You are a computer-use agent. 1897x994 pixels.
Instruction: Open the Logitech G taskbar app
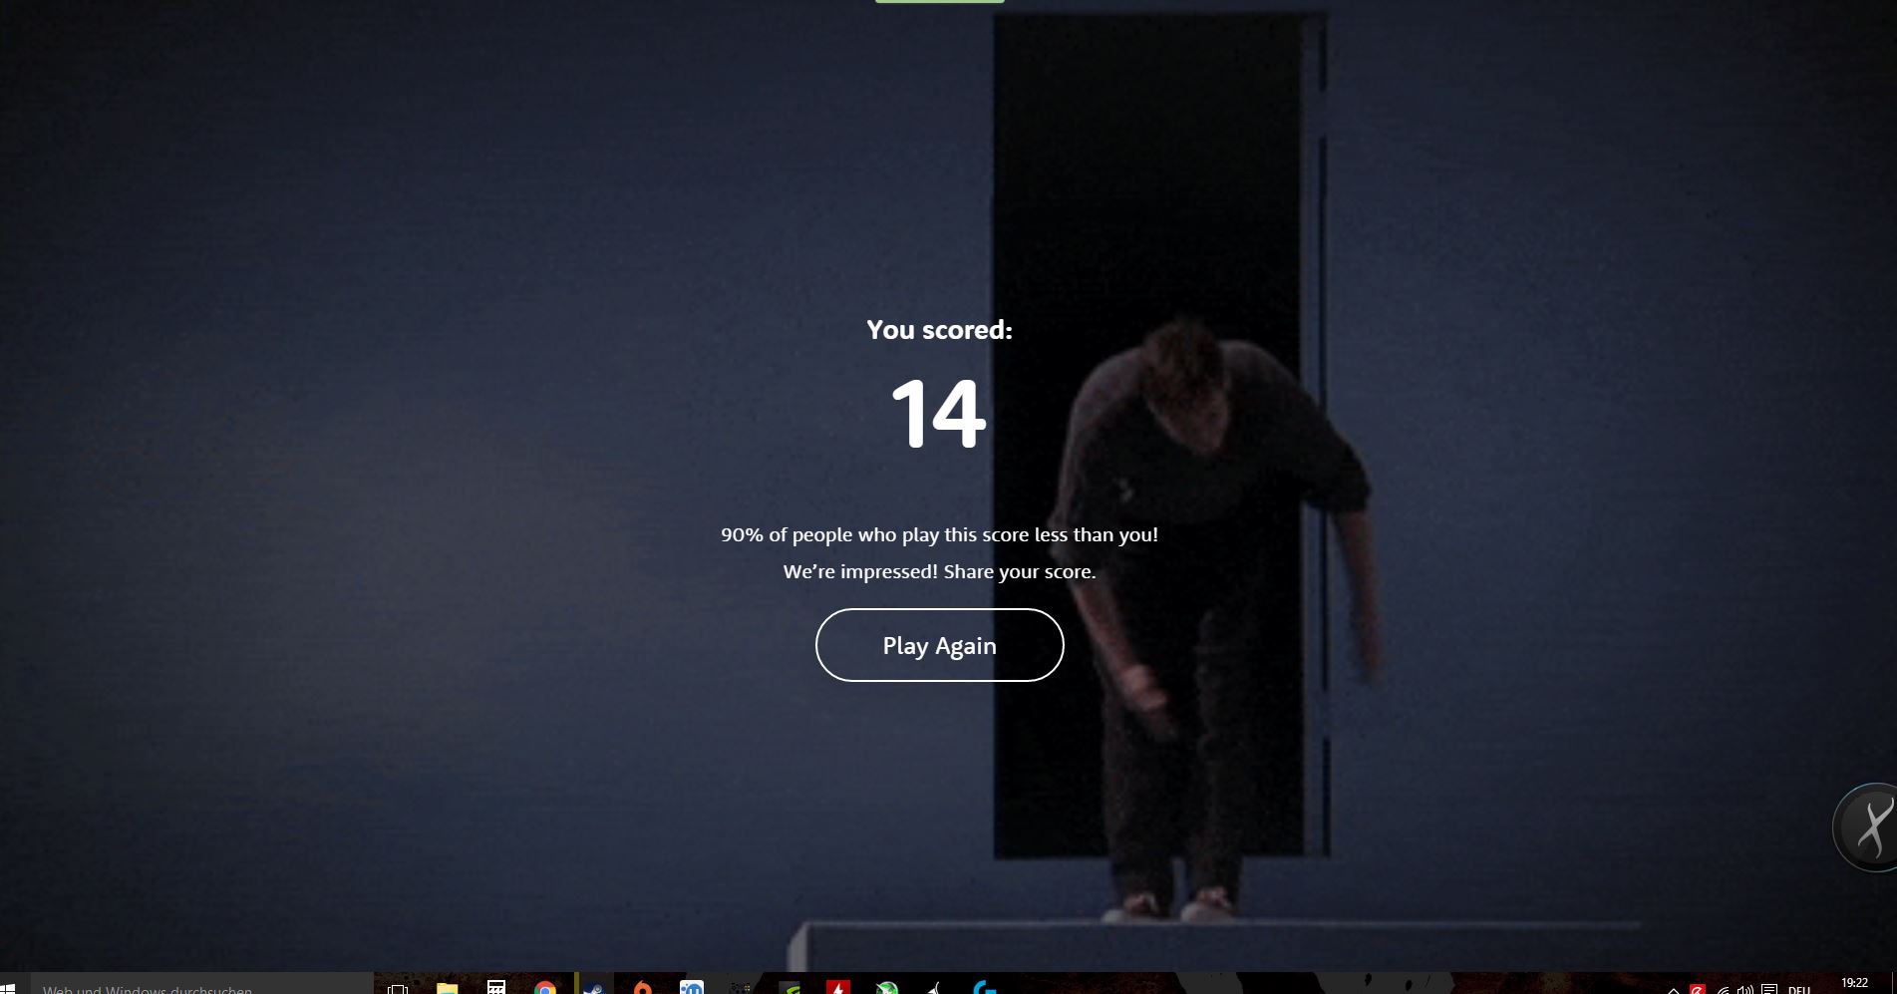coord(984,988)
